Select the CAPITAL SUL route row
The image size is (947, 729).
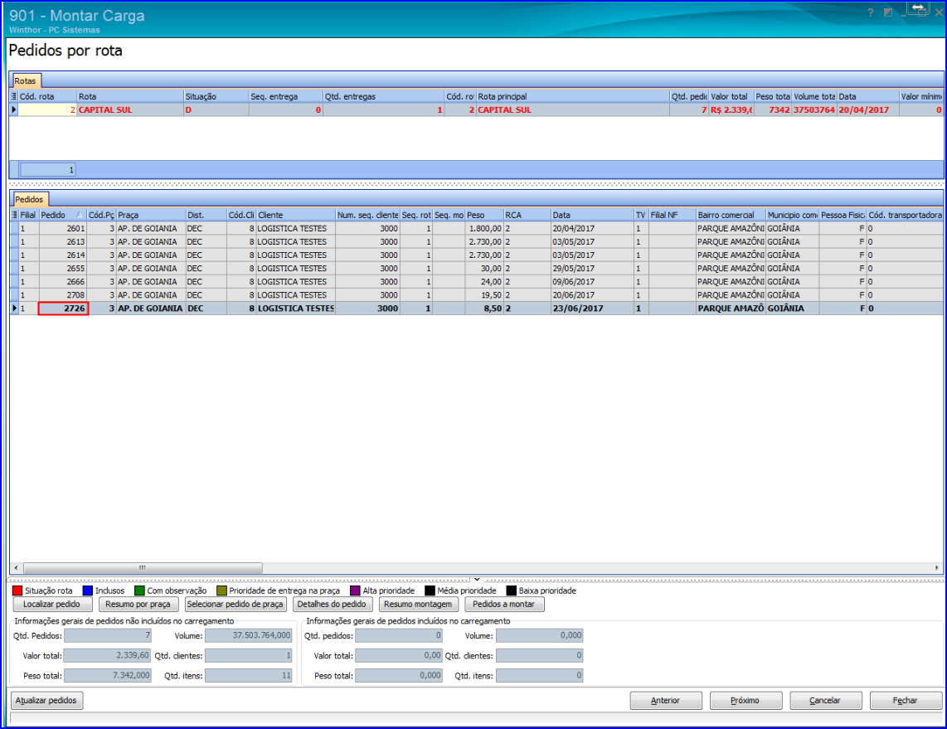tap(477, 110)
